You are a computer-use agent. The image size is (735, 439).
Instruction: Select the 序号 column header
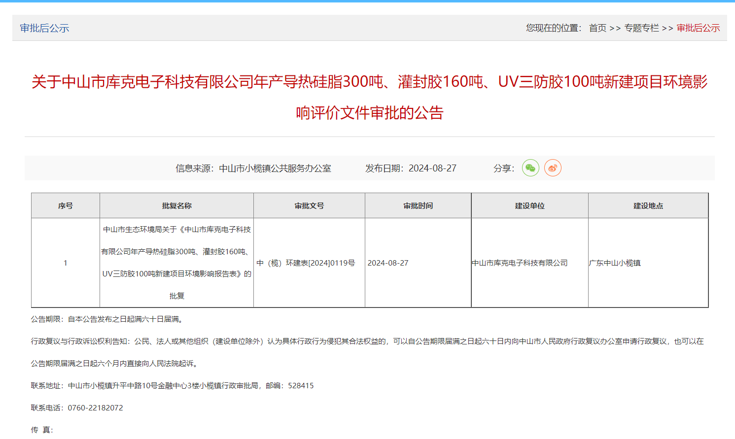tap(66, 206)
